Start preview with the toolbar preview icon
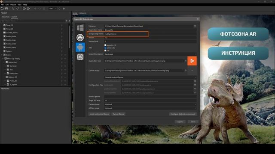275x154 pixels. (24, 9)
